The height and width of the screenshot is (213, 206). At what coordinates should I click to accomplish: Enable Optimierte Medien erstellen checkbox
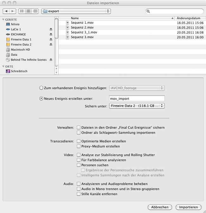click(79, 141)
